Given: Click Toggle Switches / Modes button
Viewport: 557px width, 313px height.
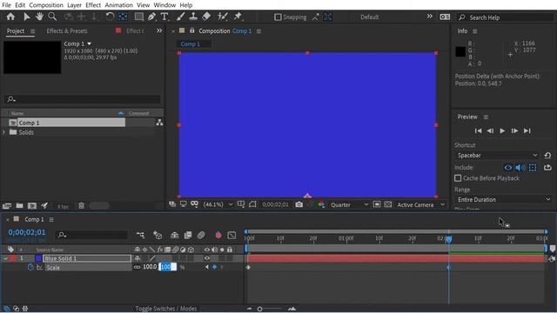Looking at the screenshot, I should (x=166, y=309).
